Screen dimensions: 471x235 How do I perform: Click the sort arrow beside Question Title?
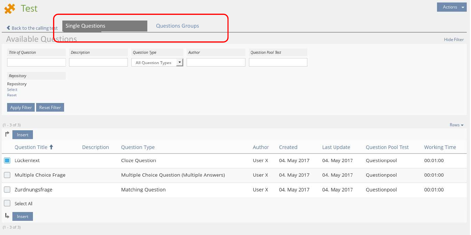pyautogui.click(x=51, y=147)
